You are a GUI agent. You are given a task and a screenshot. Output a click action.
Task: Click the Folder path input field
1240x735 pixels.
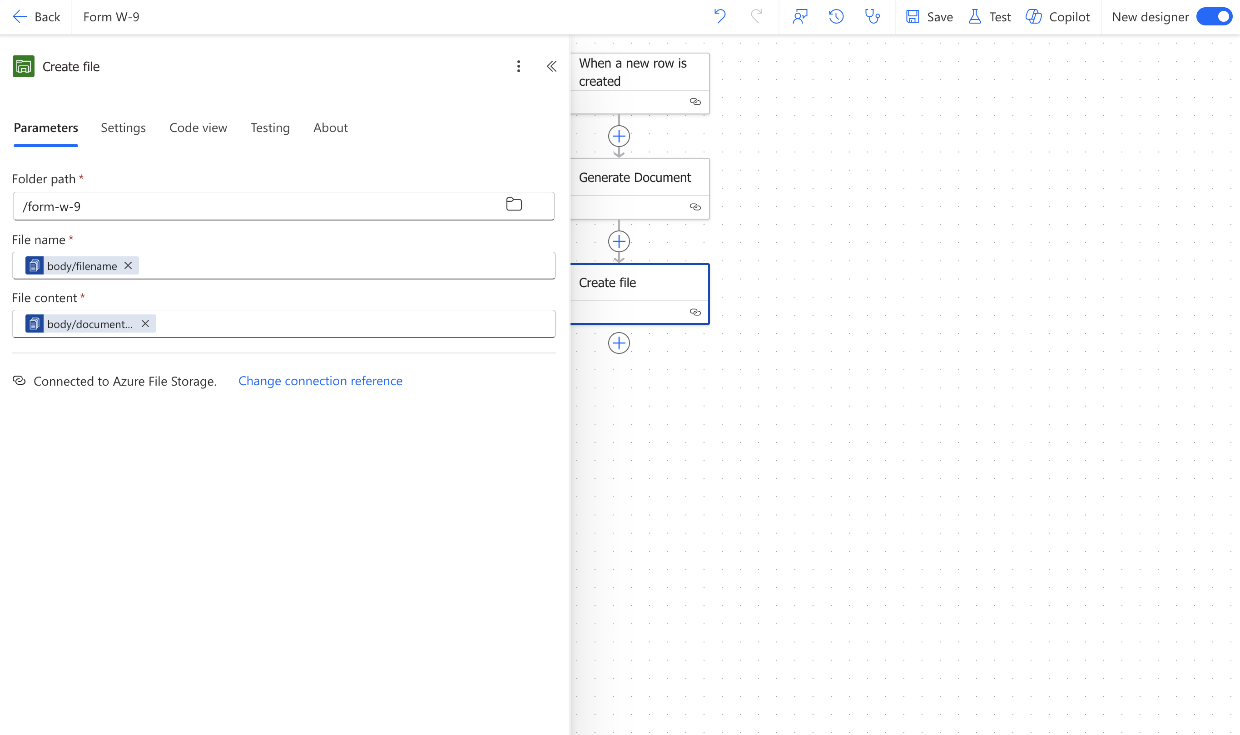tap(283, 206)
